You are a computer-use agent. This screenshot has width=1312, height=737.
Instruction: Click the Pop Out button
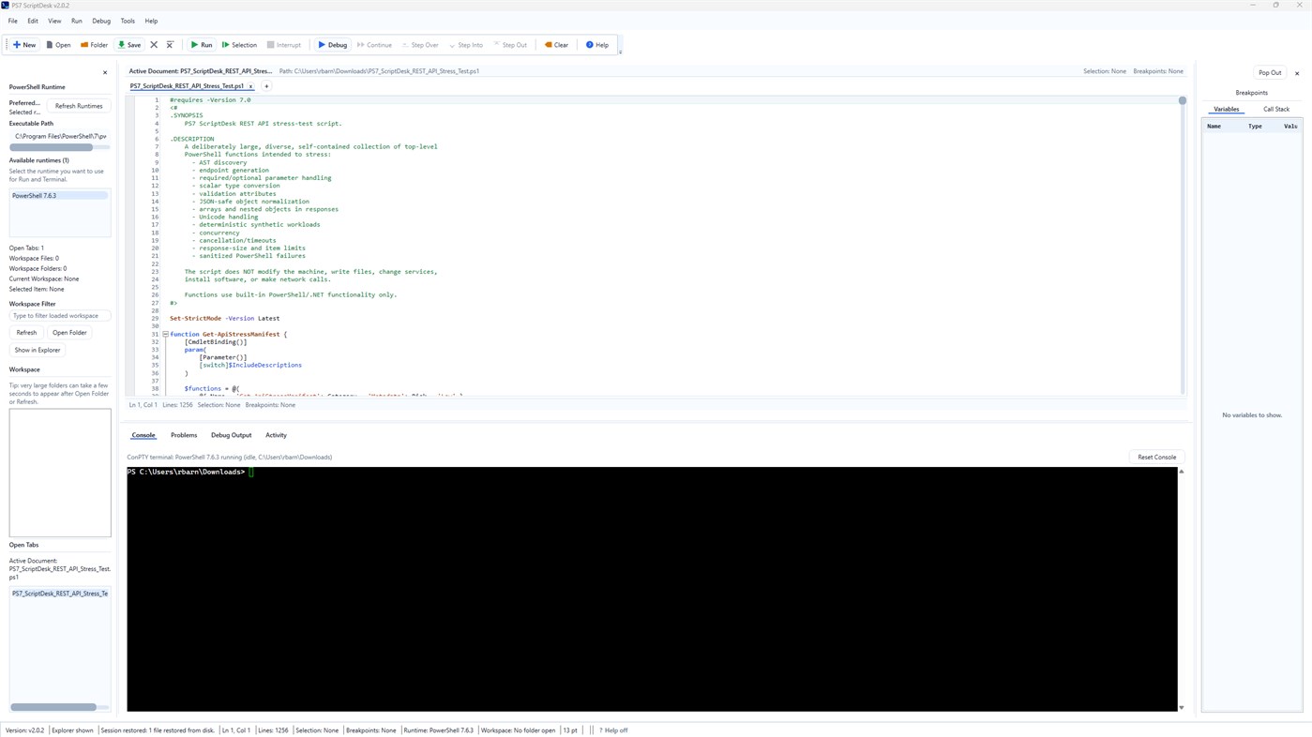[x=1270, y=72]
